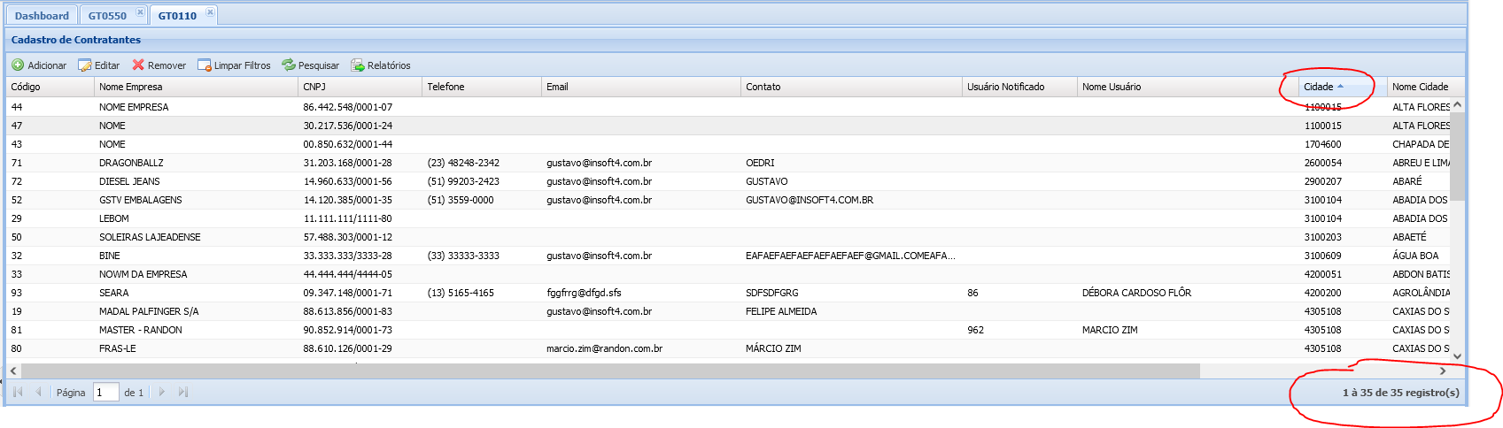The height and width of the screenshot is (428, 1503).
Task: Sort by Usuário Notificado column header
Action: (x=1019, y=87)
